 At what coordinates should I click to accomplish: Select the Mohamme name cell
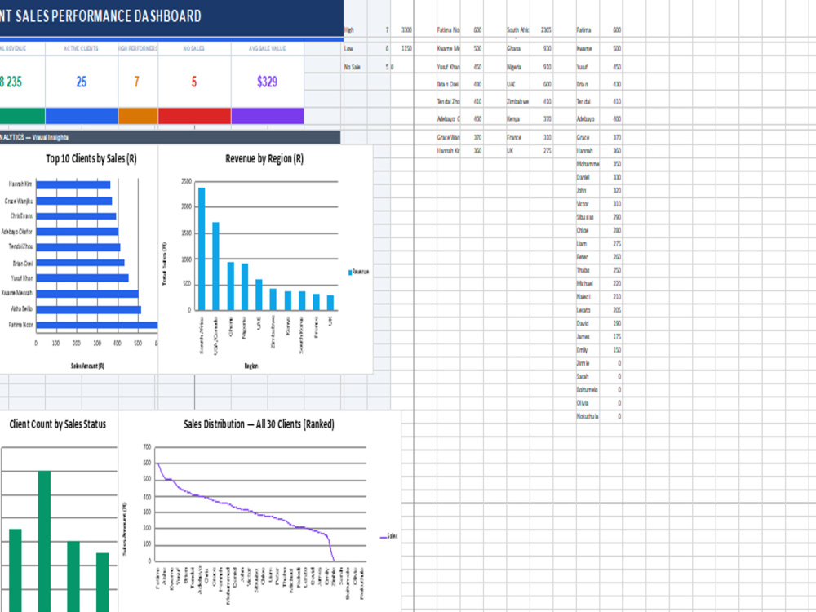[588, 164]
